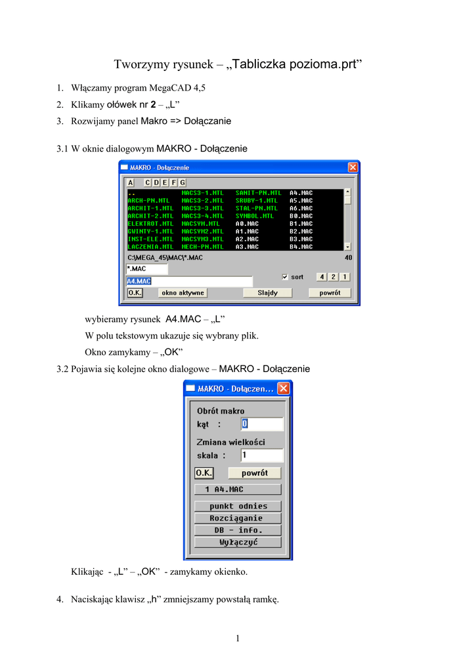Select drive A in file dialog
Image resolution: width=476 pixels, height=672 pixels.
tap(130, 182)
